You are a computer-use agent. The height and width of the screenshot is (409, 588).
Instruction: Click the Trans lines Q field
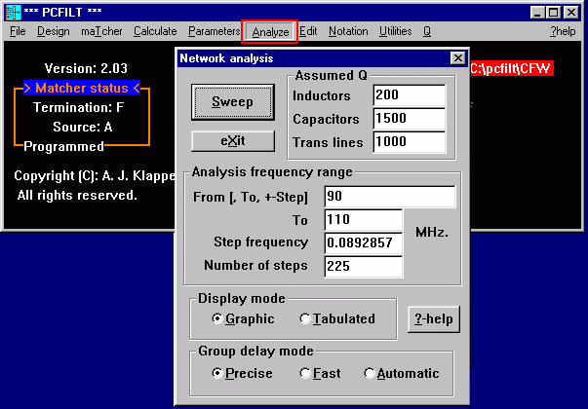pos(409,142)
